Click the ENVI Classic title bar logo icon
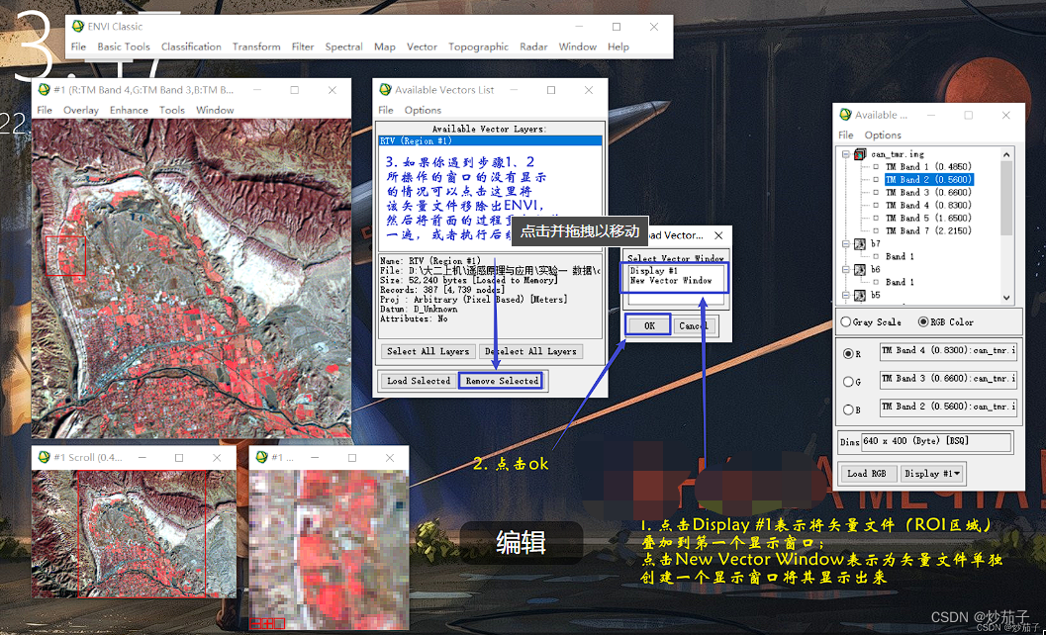 pyautogui.click(x=78, y=26)
